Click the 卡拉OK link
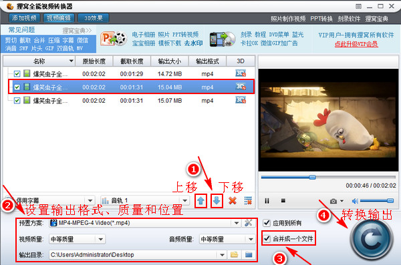 249,43
